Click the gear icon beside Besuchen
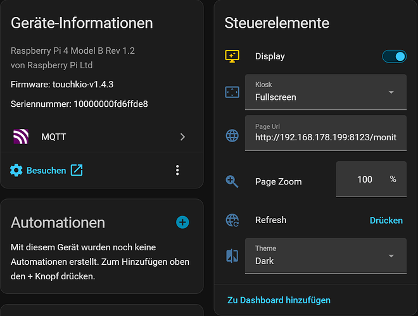This screenshot has height=316, width=418. coord(16,170)
